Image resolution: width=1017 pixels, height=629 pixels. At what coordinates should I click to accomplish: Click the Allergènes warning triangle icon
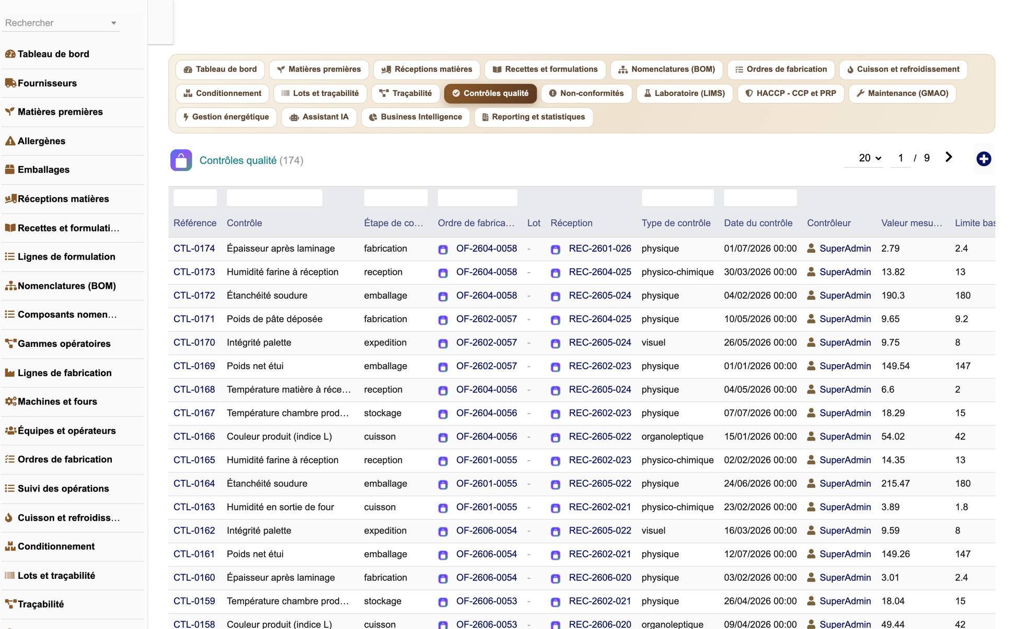10,141
